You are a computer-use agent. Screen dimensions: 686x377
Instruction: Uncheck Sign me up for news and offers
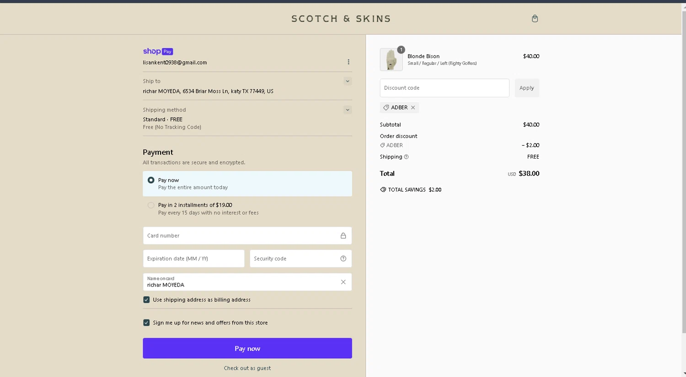click(146, 323)
